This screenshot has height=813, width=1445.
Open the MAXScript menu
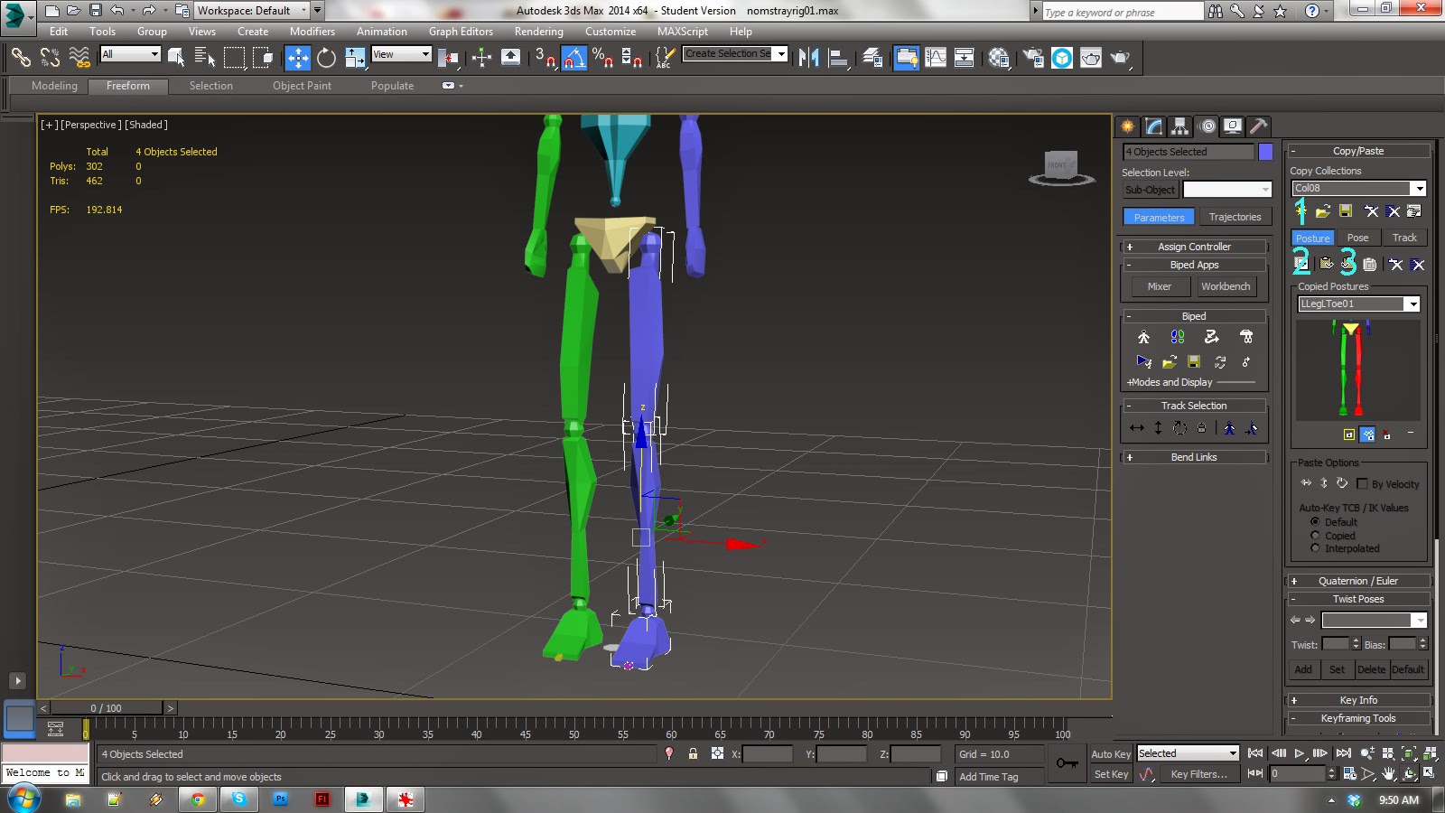(683, 32)
